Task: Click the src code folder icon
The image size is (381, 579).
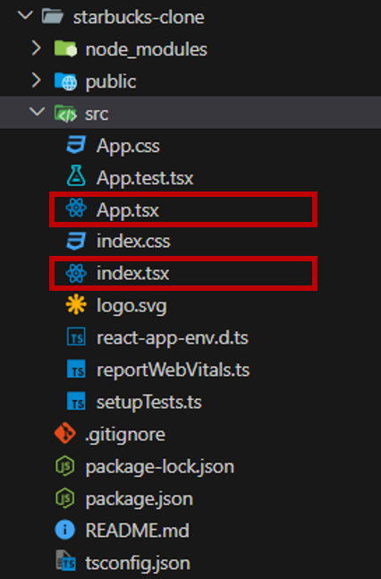Action: pyautogui.click(x=65, y=114)
